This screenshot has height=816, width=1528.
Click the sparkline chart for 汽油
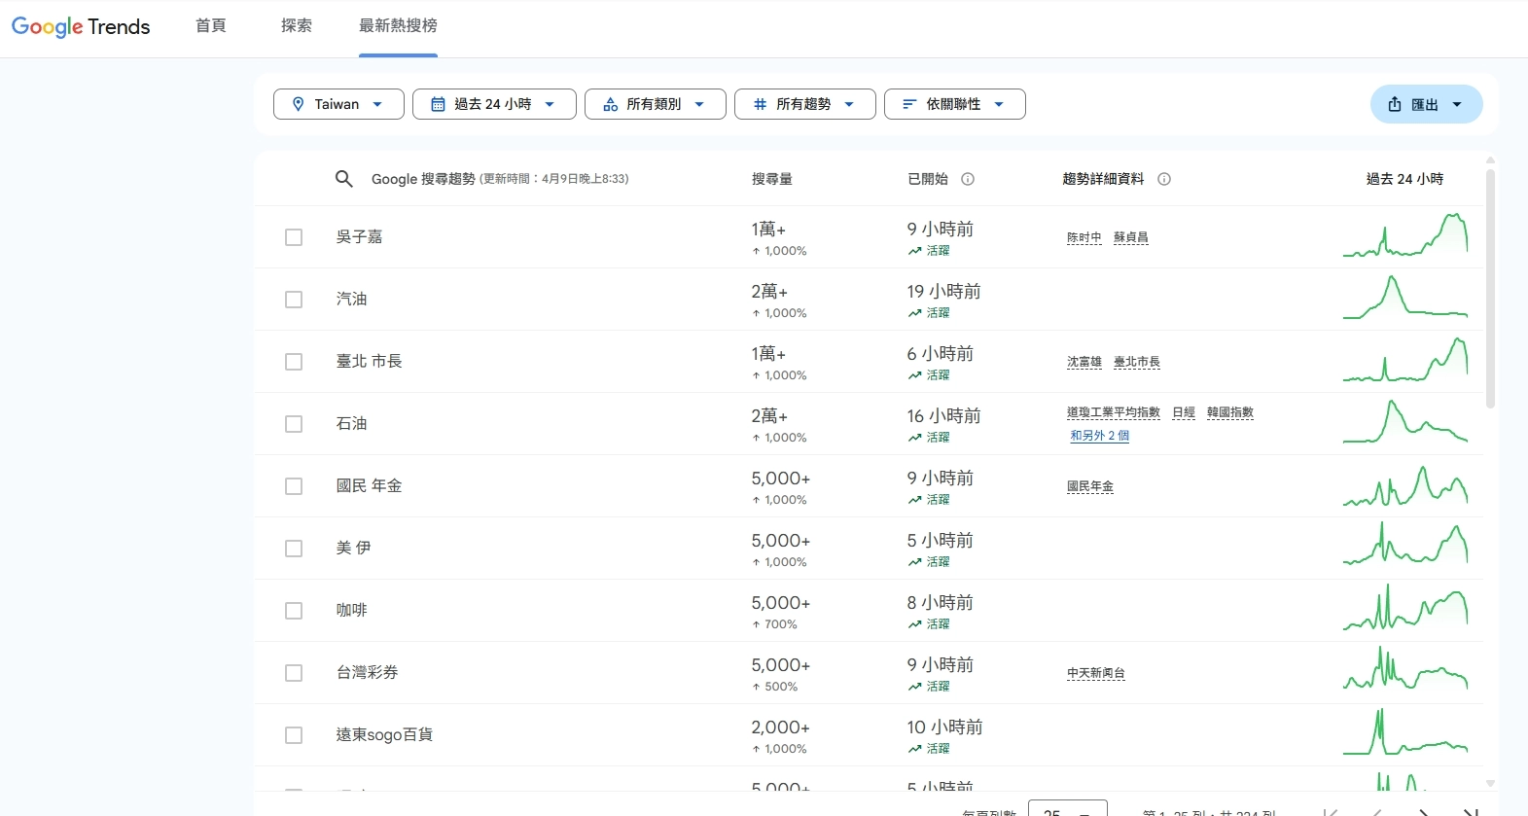[1405, 298]
